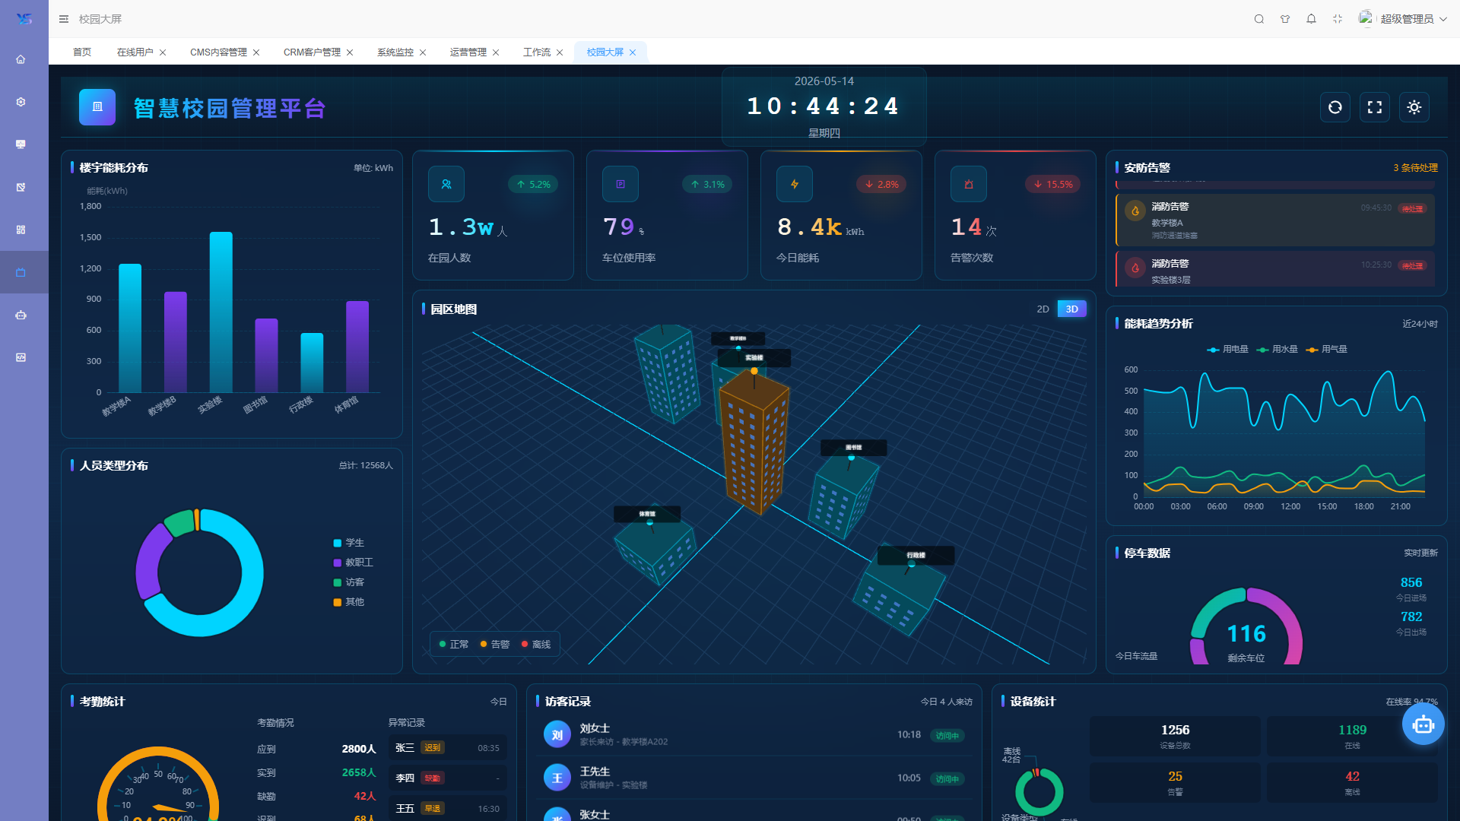Close the 运营管理 tab

click(496, 52)
